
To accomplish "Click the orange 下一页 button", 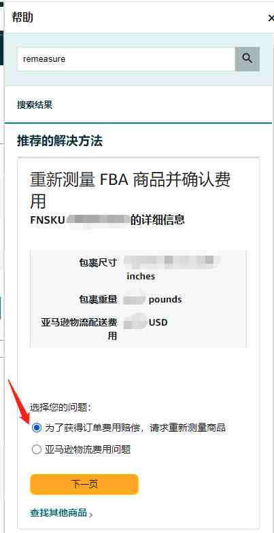I will tap(84, 484).
